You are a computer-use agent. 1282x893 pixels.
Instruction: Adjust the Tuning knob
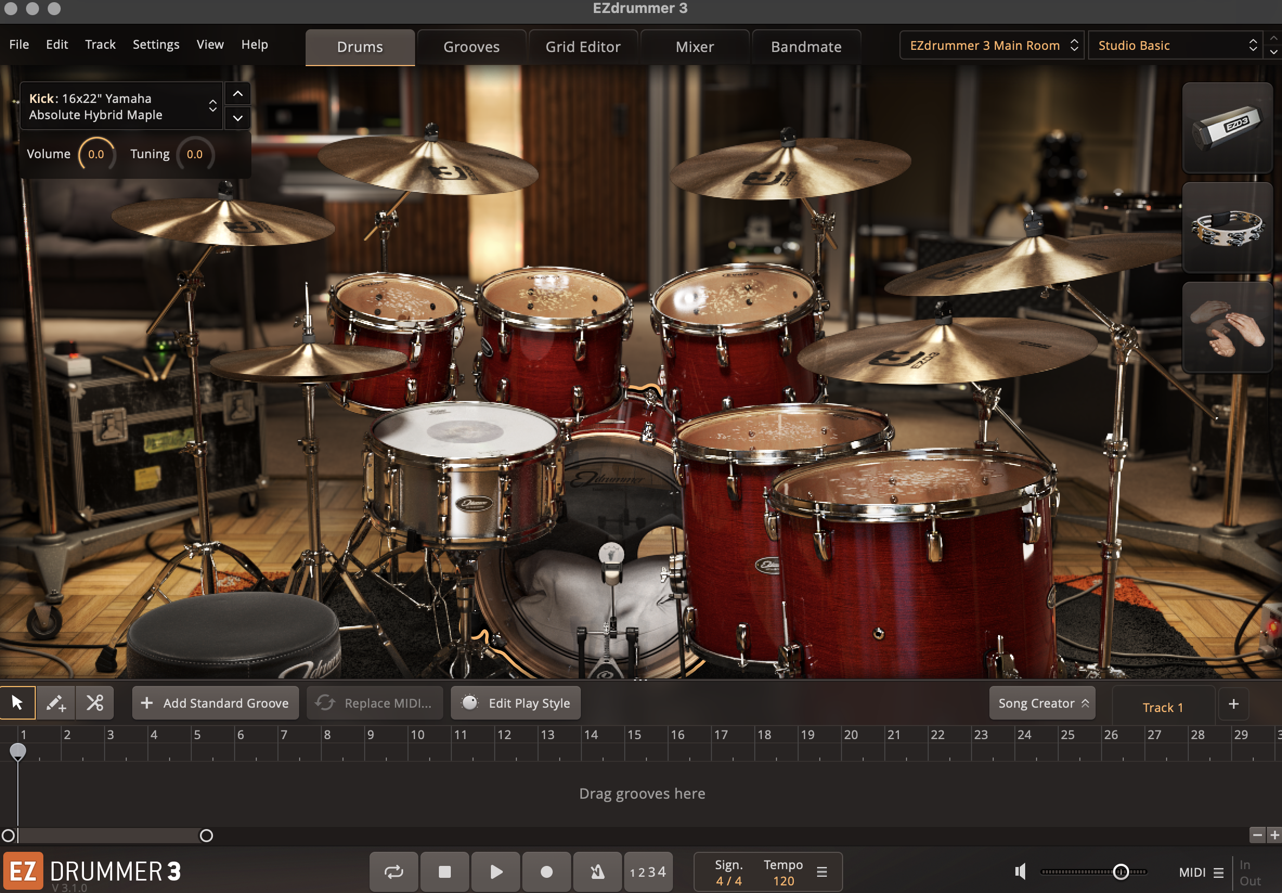(195, 154)
